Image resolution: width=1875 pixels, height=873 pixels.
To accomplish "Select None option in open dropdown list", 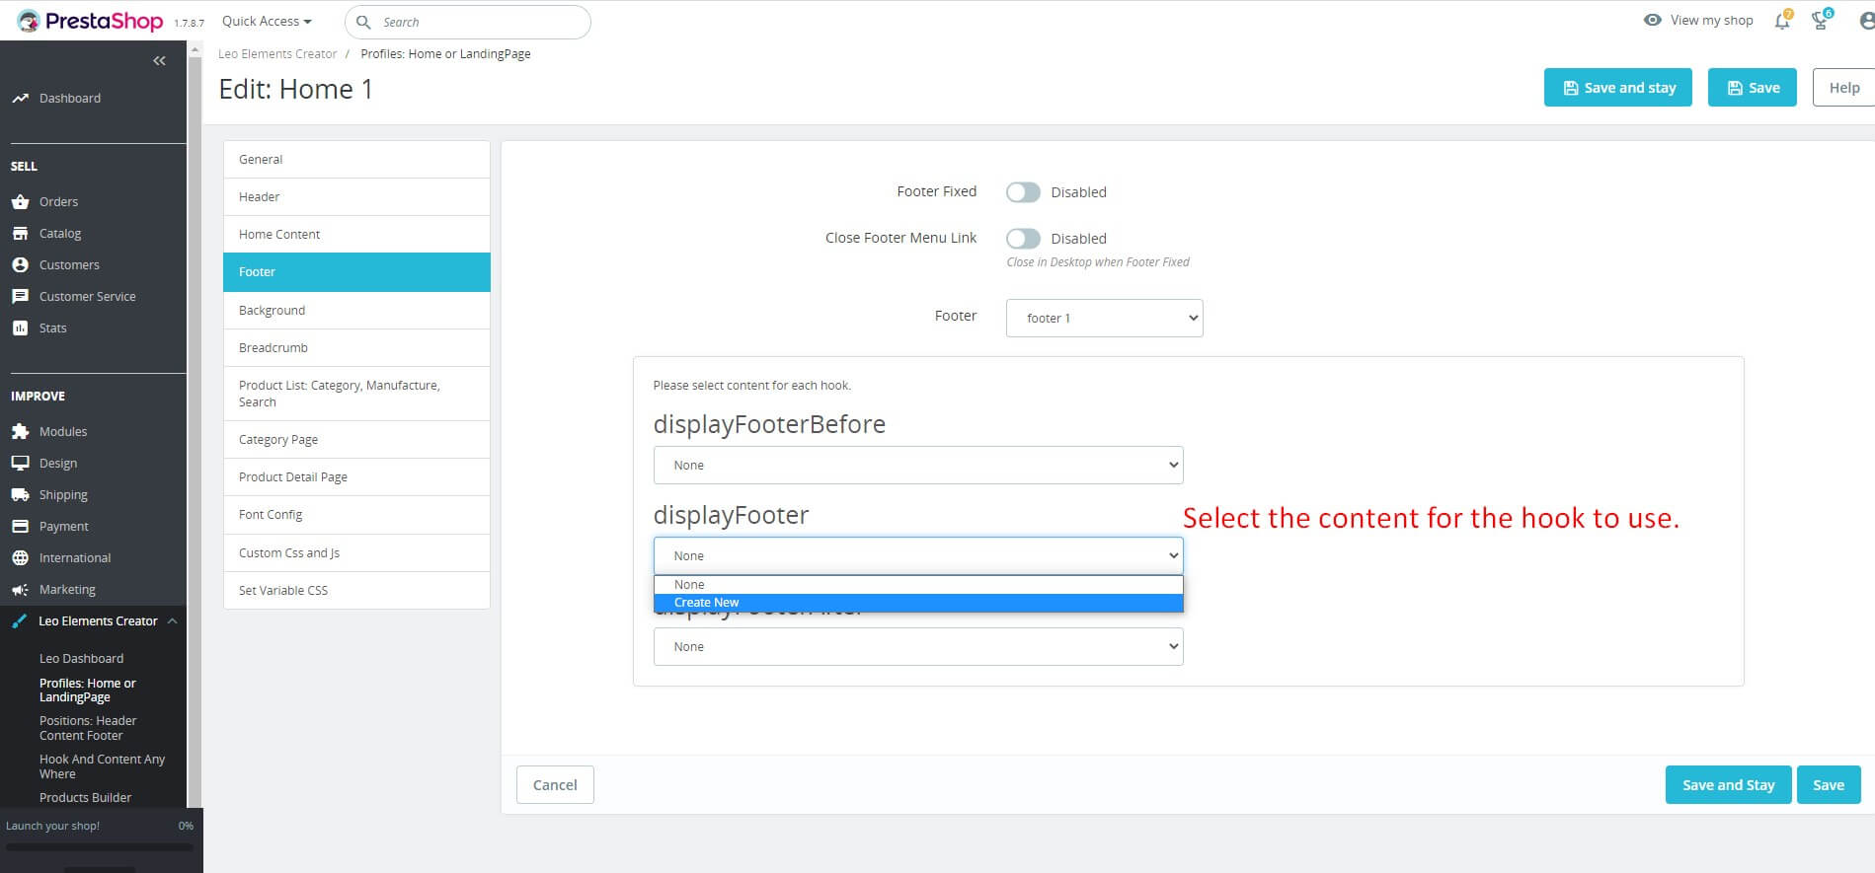I will coord(918,585).
